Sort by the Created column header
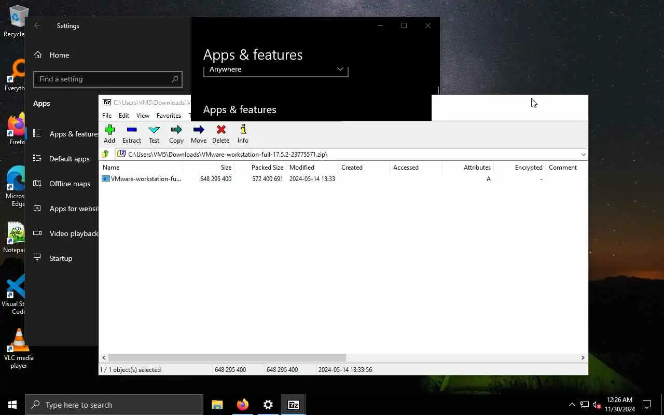 tap(364, 168)
